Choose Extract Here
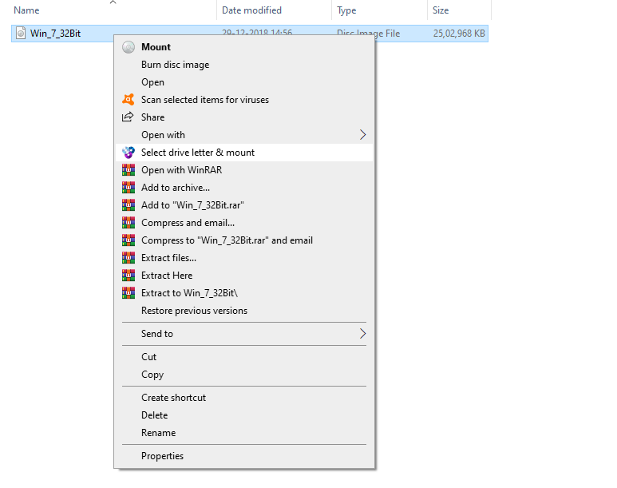This screenshot has height=488, width=617. tap(244, 276)
